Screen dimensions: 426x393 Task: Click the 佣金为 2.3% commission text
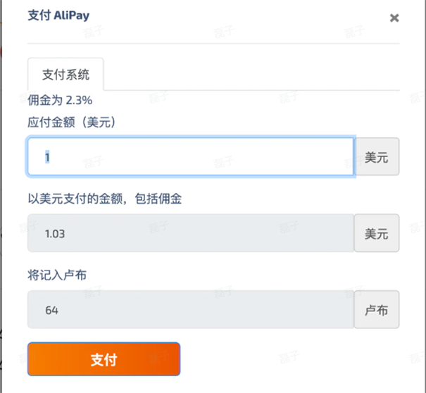pyautogui.click(x=60, y=100)
